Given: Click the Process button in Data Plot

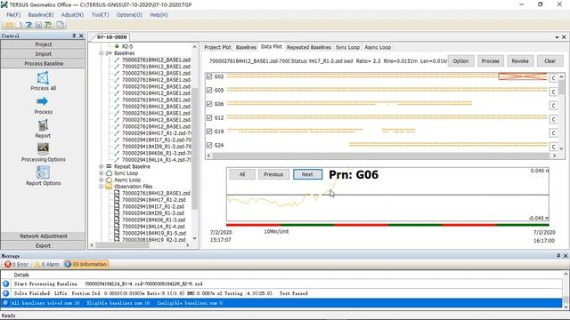Looking at the screenshot, I should [x=490, y=61].
